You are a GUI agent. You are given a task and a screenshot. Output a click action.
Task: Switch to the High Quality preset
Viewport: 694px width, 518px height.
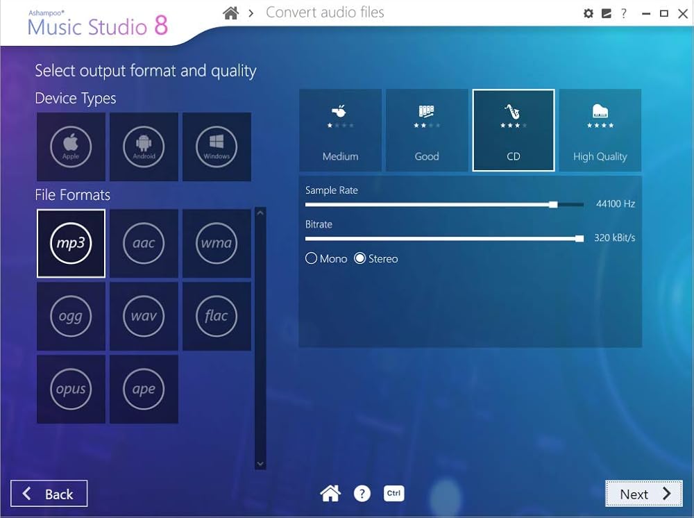pyautogui.click(x=600, y=130)
